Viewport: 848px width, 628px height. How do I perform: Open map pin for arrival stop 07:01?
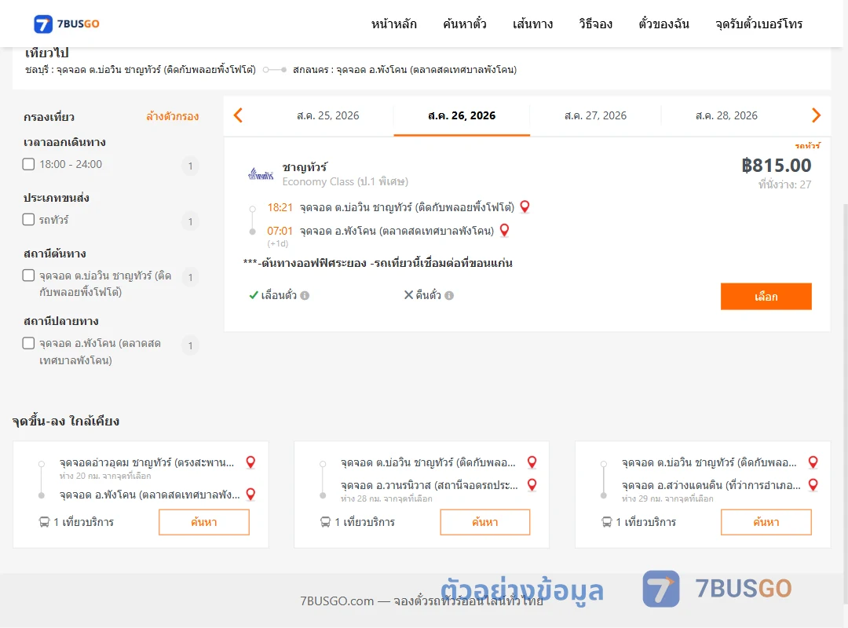(504, 231)
